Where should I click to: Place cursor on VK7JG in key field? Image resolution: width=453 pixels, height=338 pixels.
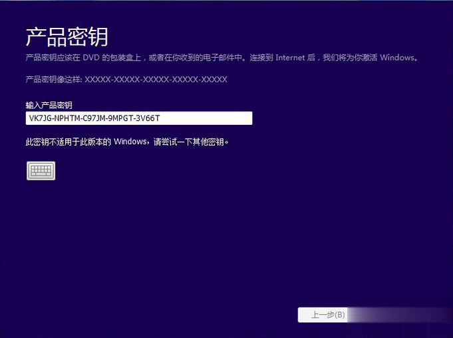[x=39, y=118]
